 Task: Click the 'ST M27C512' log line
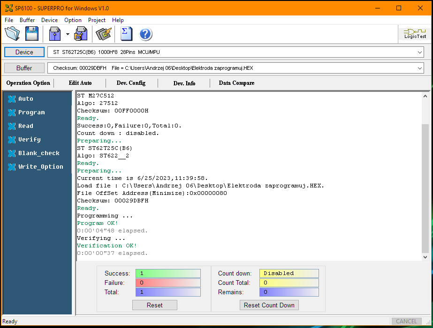[96, 96]
